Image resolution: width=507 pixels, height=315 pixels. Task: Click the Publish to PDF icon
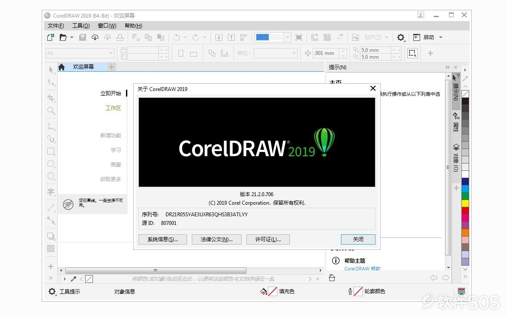pyautogui.click(x=243, y=37)
